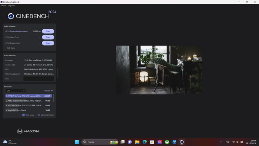Open the Справка menu

[11, 6]
